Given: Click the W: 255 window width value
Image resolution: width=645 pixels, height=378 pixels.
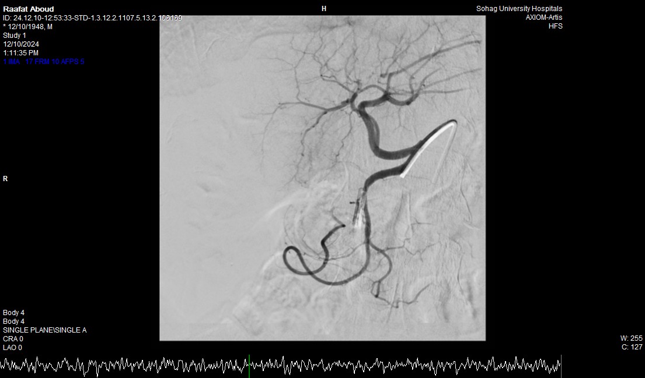Looking at the screenshot, I should (631, 338).
